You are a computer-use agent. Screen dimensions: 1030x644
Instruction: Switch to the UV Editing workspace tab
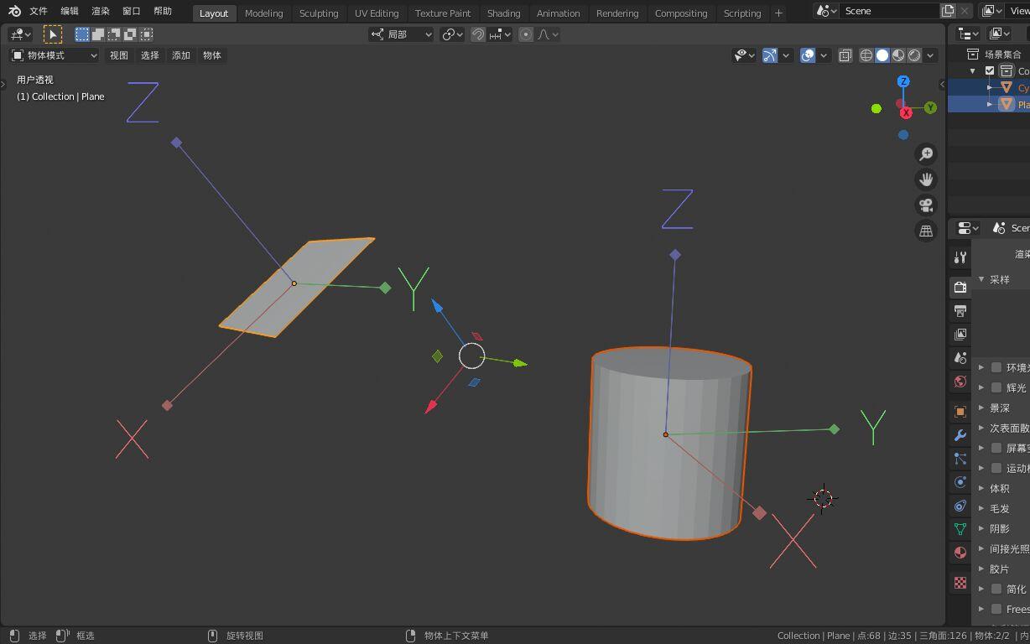tap(377, 13)
